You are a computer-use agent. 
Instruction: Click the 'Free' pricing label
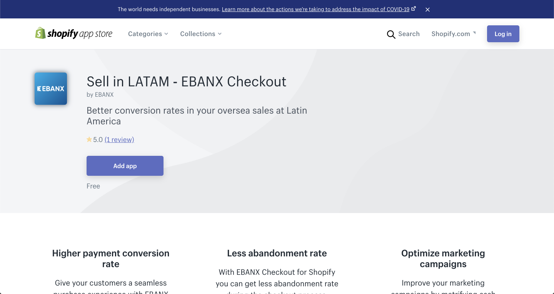(x=93, y=186)
